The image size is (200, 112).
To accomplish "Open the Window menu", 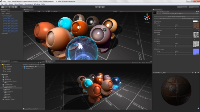I will [37, 4].
